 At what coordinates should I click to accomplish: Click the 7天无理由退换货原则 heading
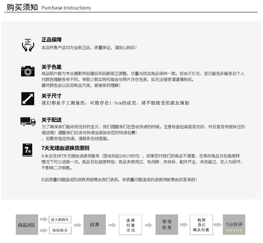(66, 148)
